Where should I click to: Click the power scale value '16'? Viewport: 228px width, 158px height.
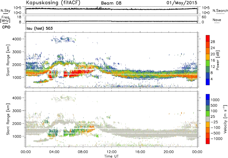213,60
